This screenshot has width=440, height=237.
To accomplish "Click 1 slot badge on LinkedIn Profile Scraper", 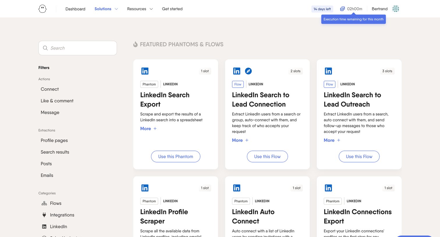I will [205, 188].
